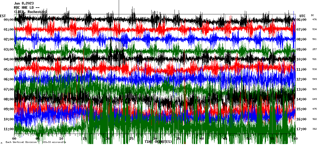Click the DC column header
The width and height of the screenshot is (318, 146).
click(x=313, y=15)
